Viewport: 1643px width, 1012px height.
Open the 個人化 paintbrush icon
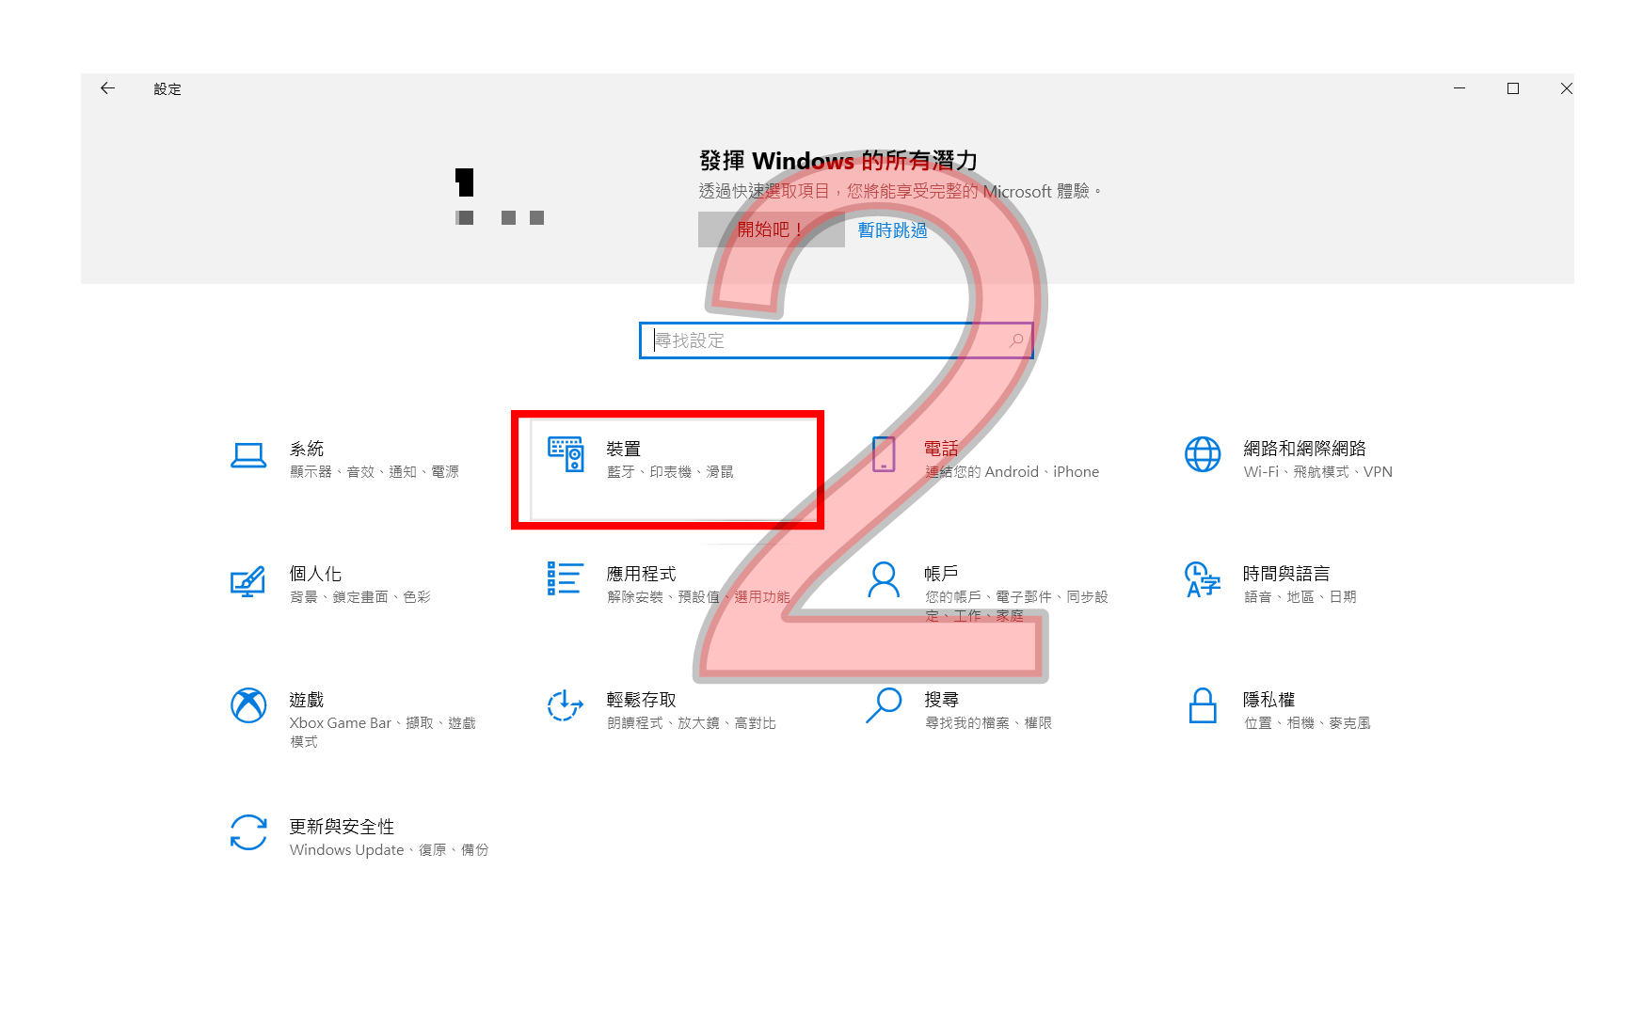click(248, 581)
